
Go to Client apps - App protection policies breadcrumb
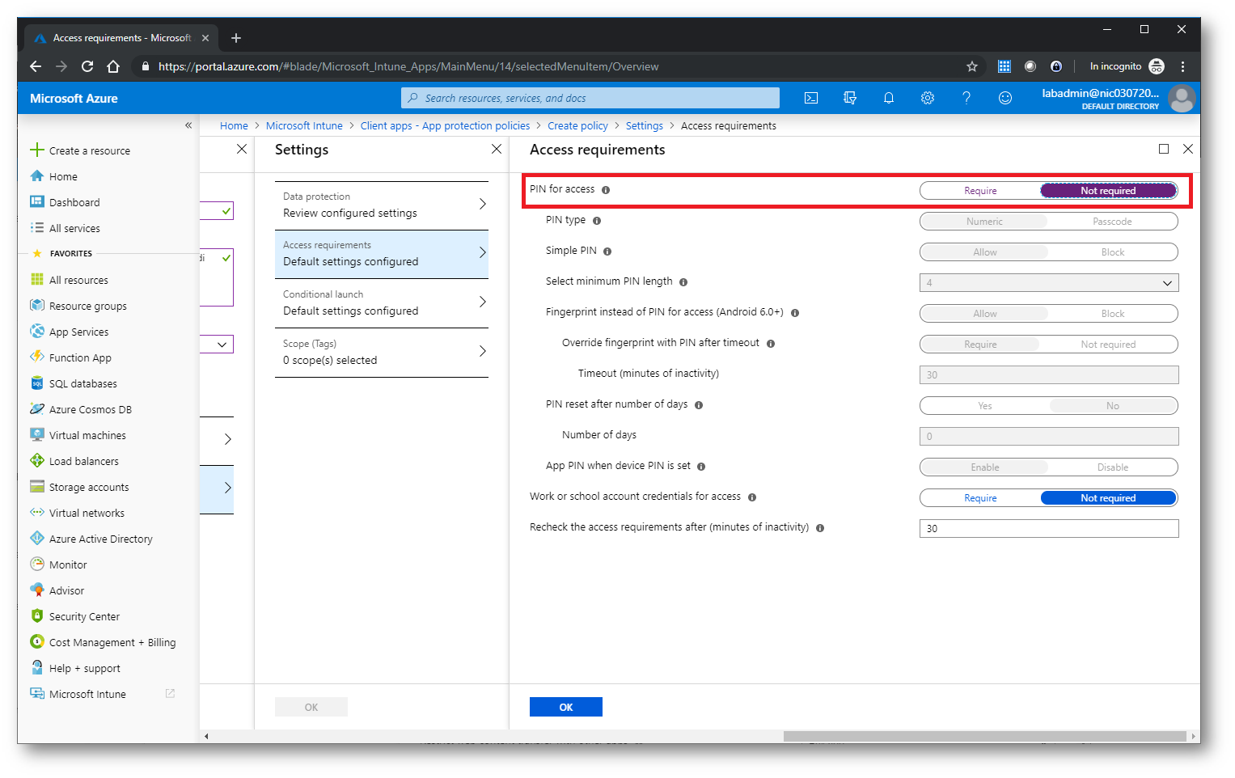tap(445, 125)
